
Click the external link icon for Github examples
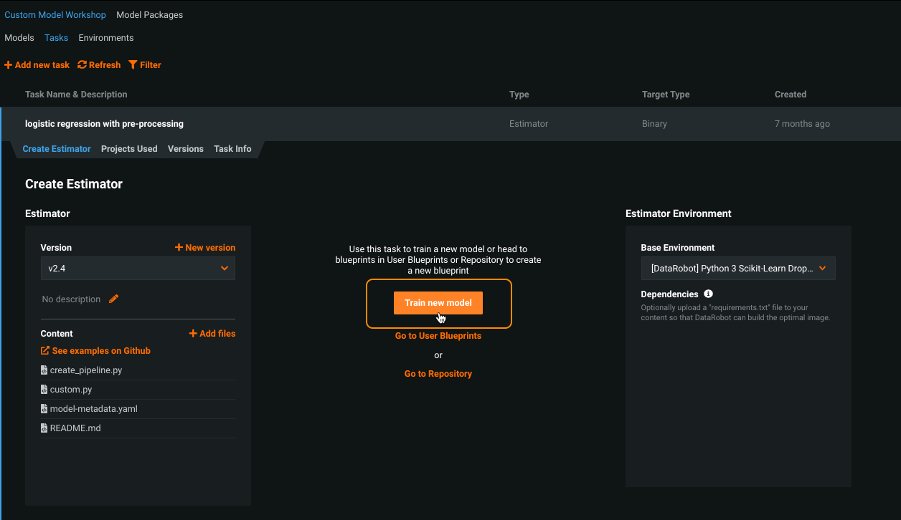click(45, 351)
